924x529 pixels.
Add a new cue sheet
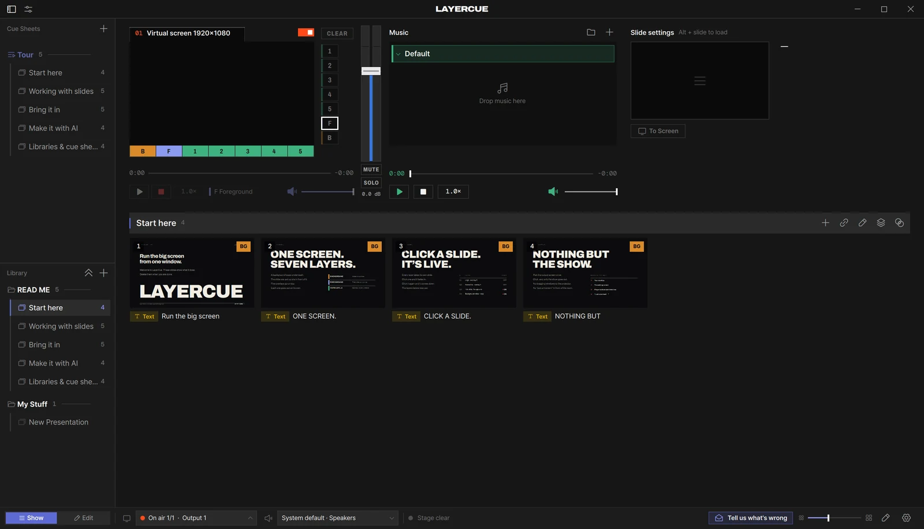tap(103, 28)
